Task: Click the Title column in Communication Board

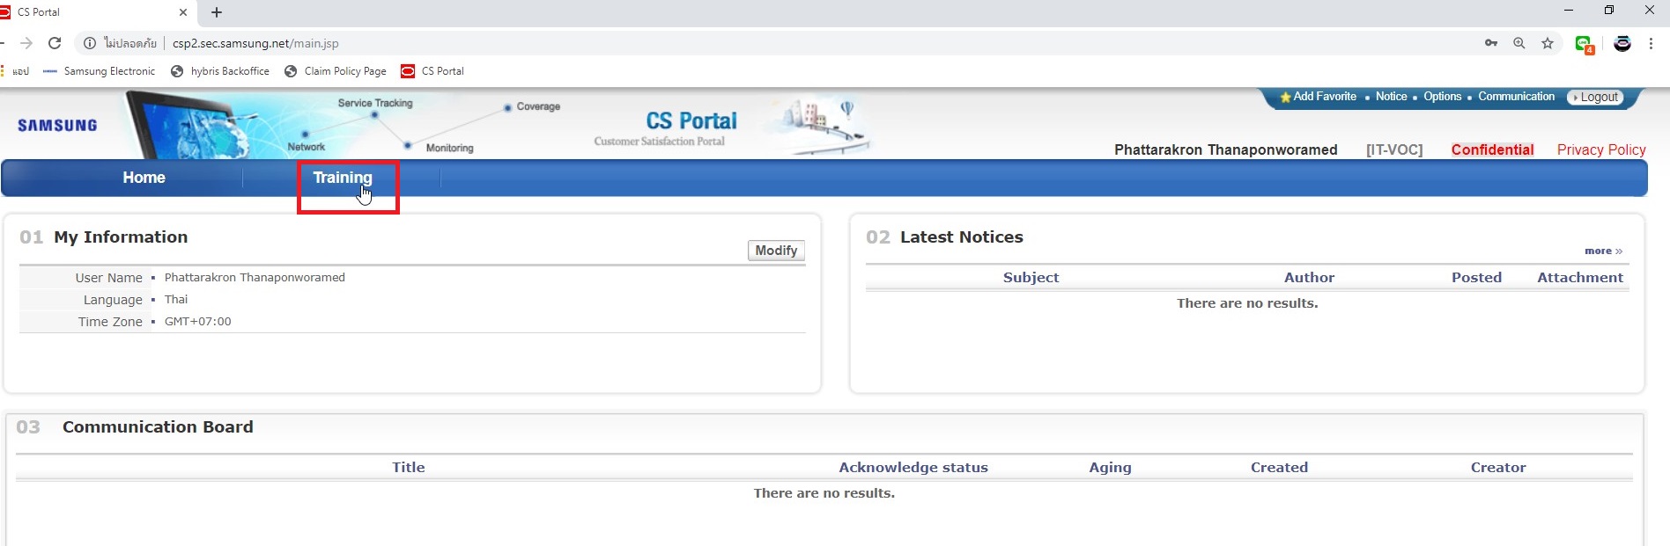Action: (409, 467)
